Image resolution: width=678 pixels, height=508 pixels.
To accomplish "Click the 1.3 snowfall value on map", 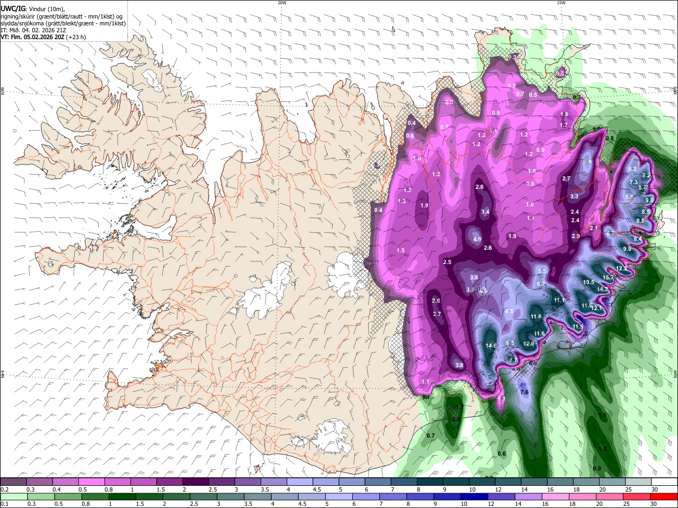I will point(402,201).
